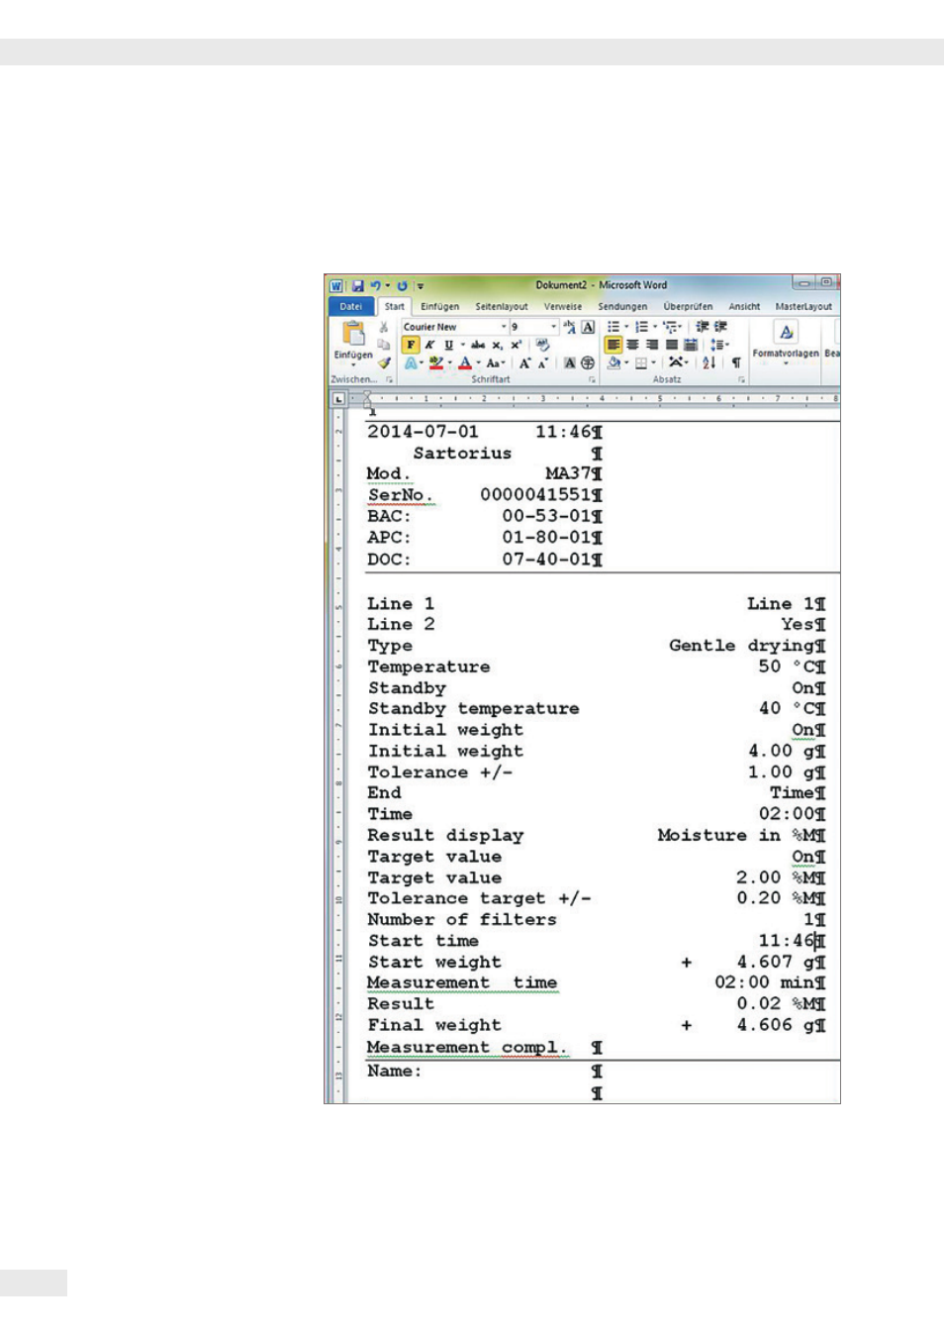The image size is (944, 1337).
Task: Apply subscript formatting
Action: tap(497, 345)
